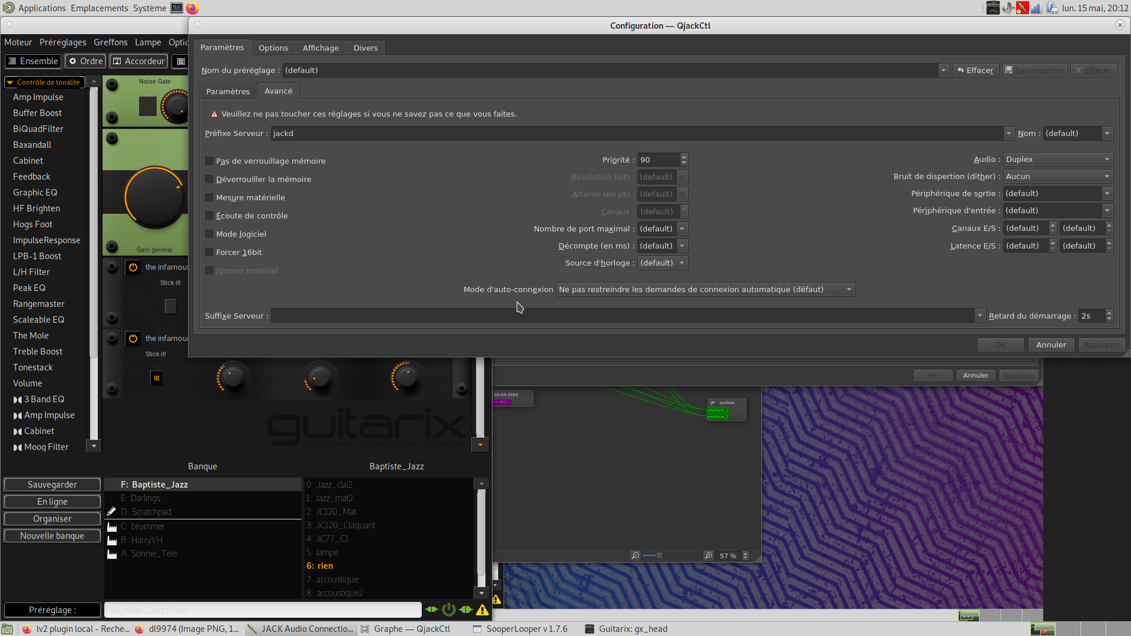Expand Mode d'auto-connexion combo box
1131x636 pixels.
[705, 289]
